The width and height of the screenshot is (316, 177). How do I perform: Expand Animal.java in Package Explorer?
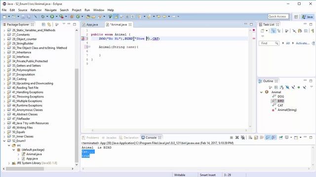pyautogui.click(x=18, y=154)
